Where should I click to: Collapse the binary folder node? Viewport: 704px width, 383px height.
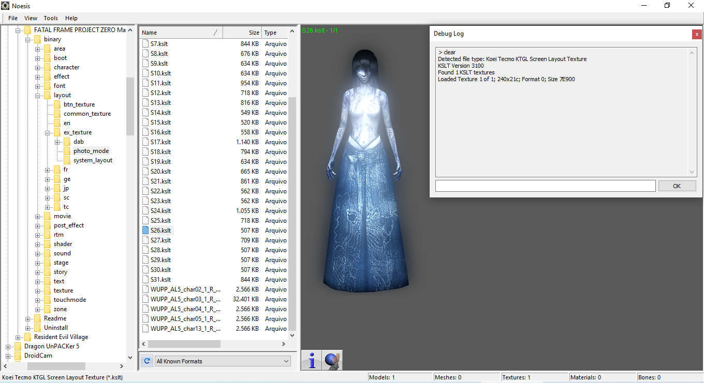tap(28, 39)
